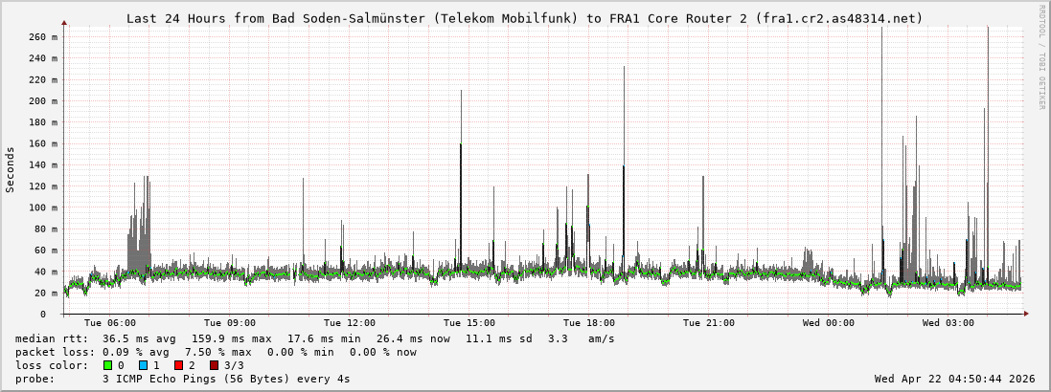Click the dark red 3/3 loss swatch
This screenshot has width=1051, height=392.
coord(214,365)
